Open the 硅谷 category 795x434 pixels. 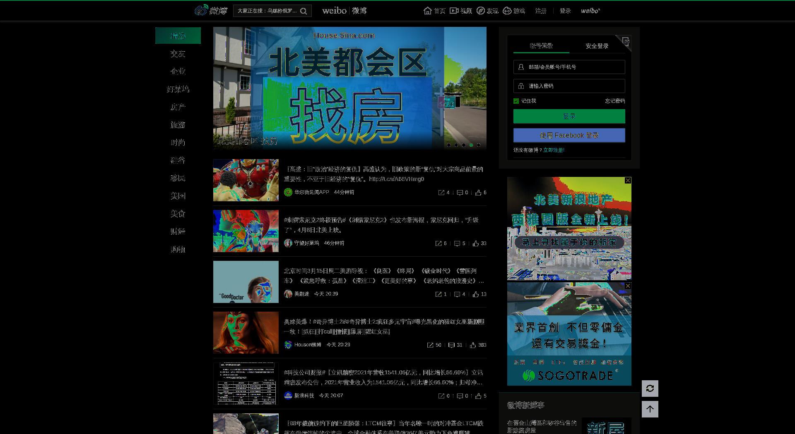(x=178, y=160)
